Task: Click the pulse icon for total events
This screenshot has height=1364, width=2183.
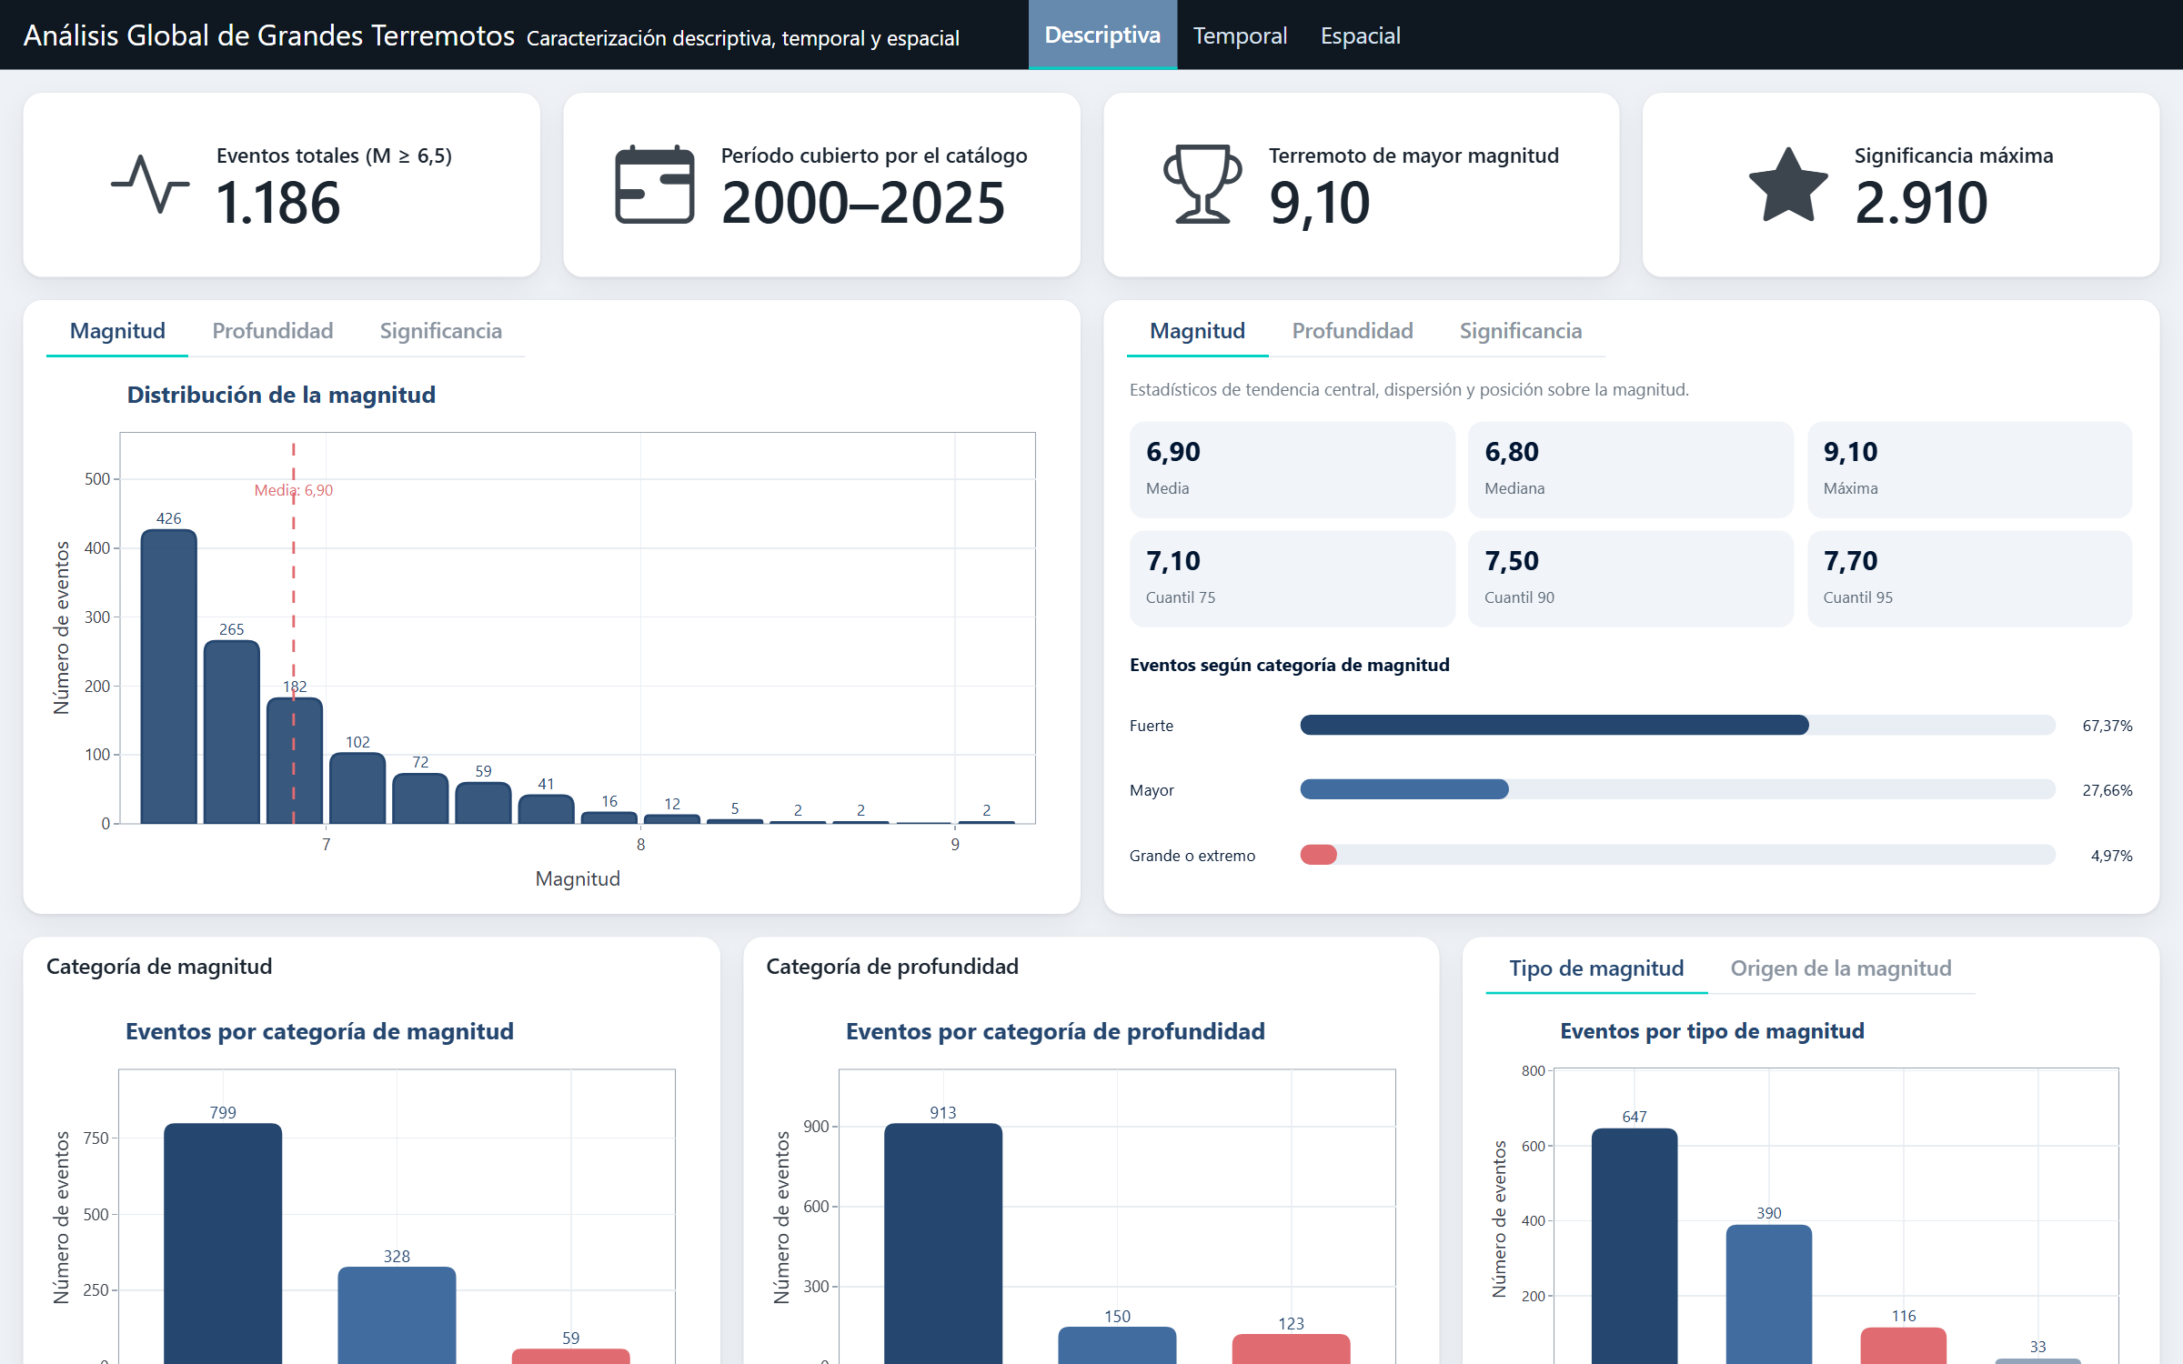Action: (x=150, y=185)
